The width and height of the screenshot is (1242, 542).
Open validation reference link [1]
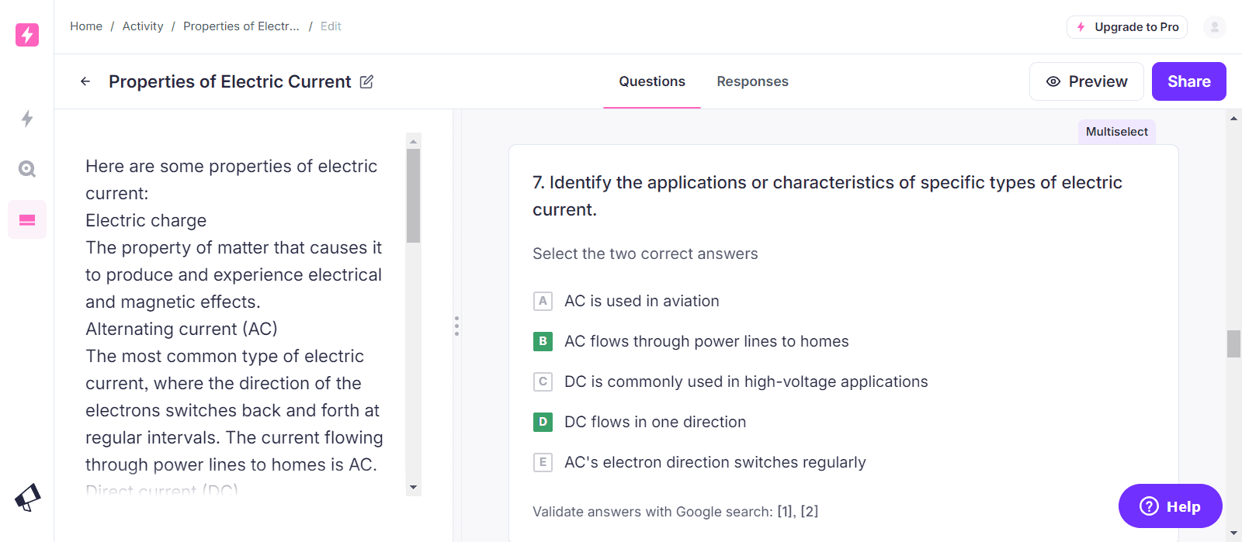(x=786, y=512)
